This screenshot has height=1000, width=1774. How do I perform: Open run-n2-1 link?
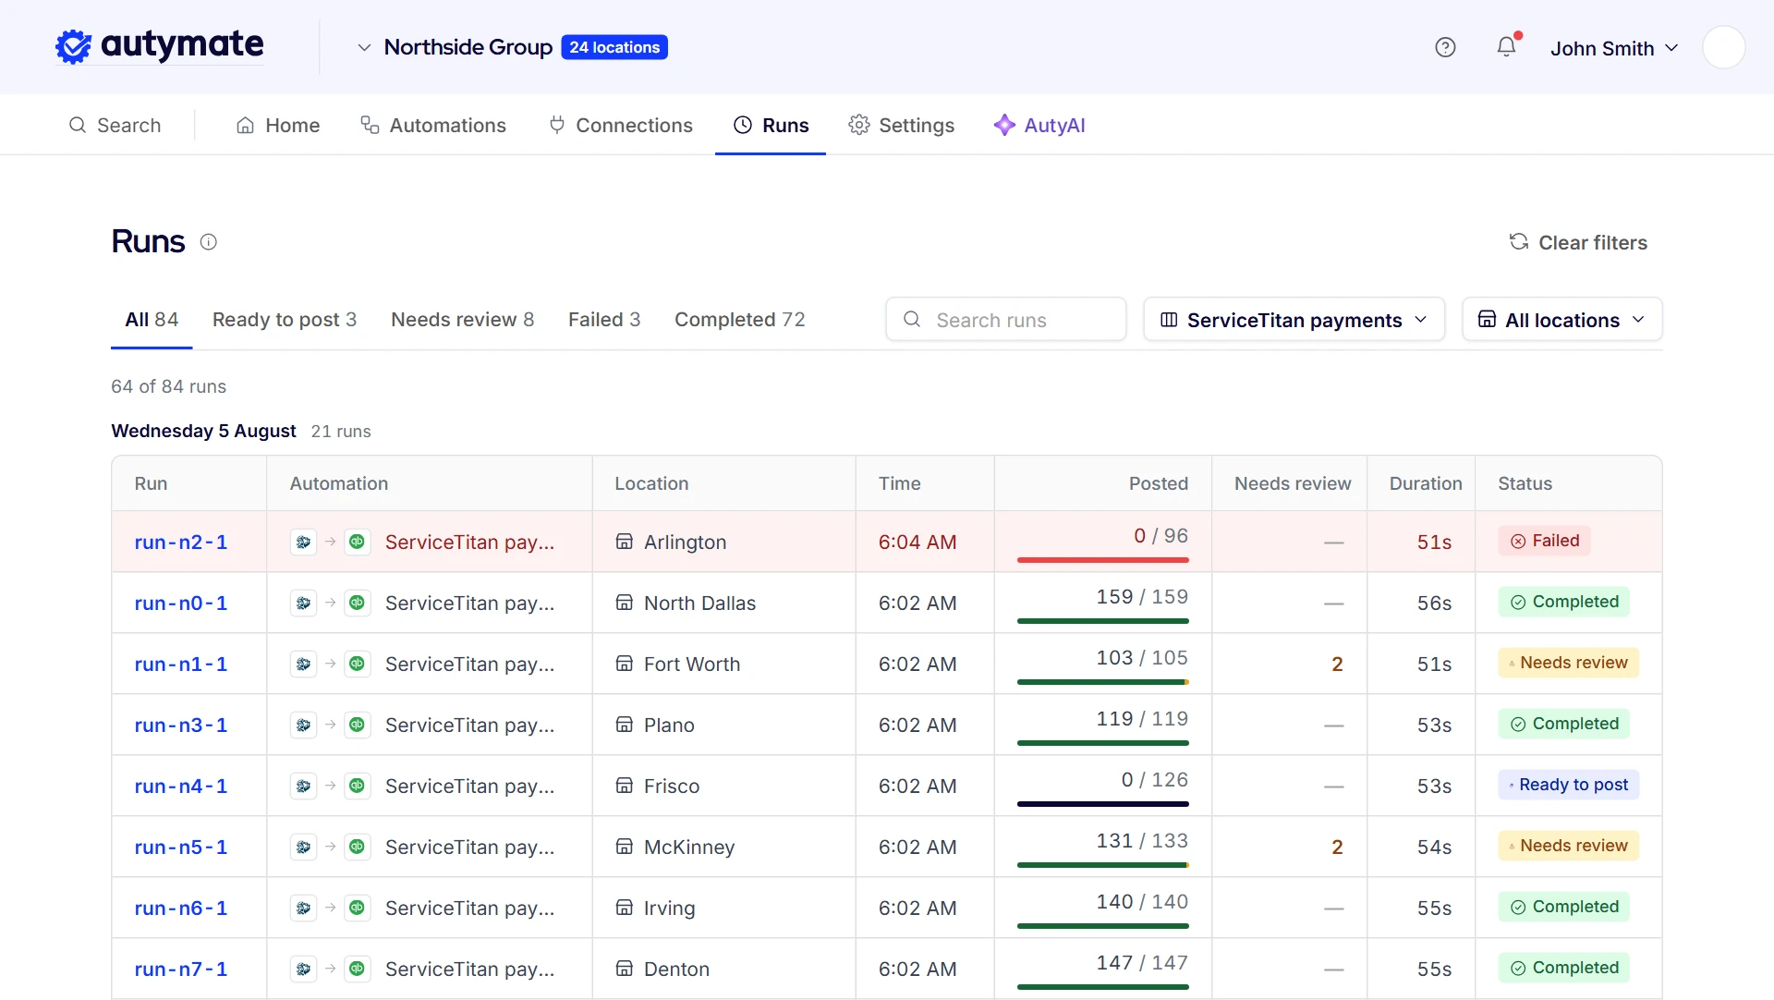pyautogui.click(x=181, y=542)
